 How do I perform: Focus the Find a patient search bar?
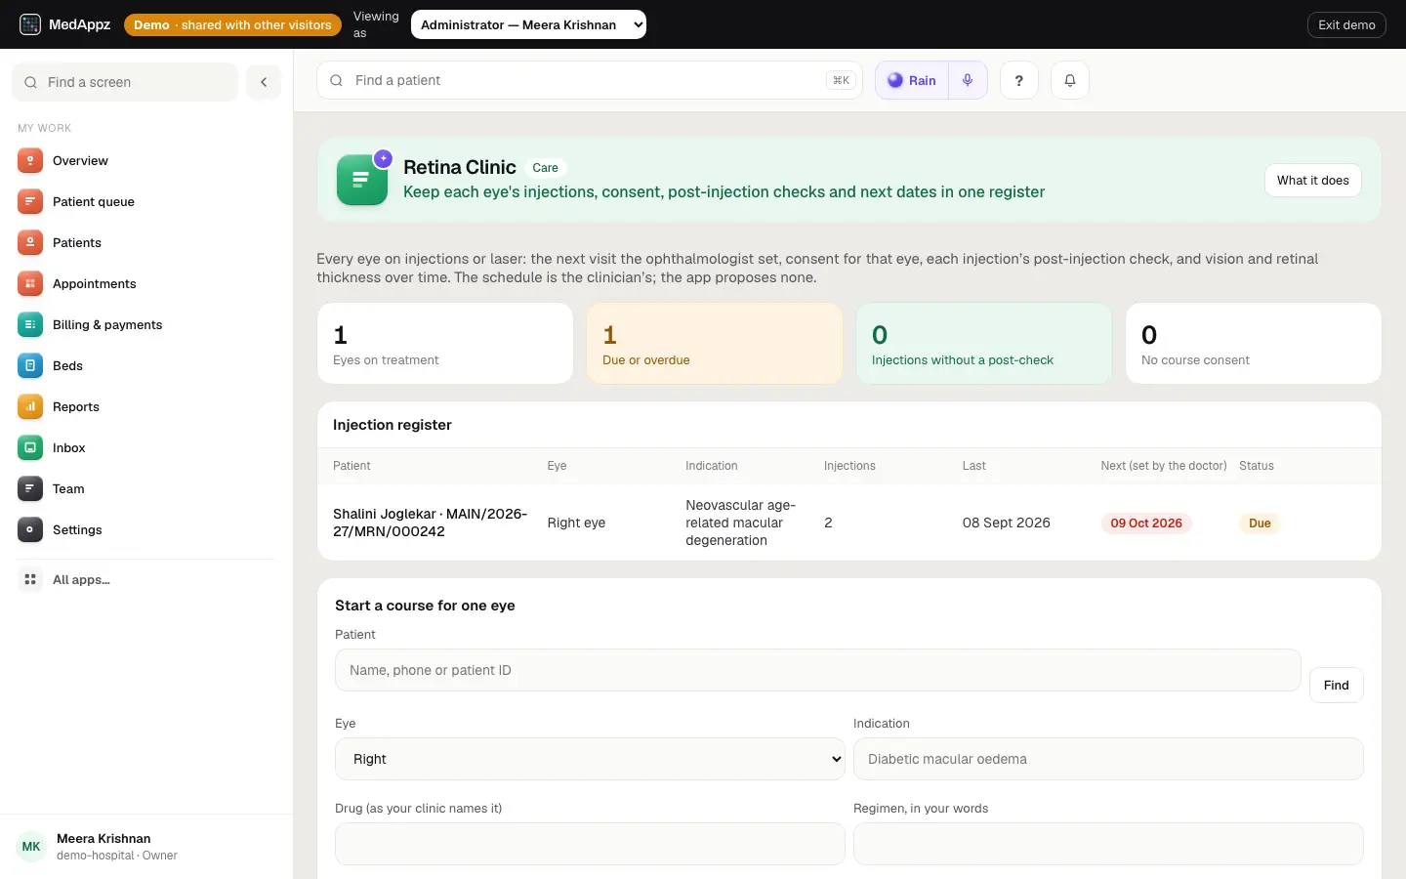tap(590, 80)
